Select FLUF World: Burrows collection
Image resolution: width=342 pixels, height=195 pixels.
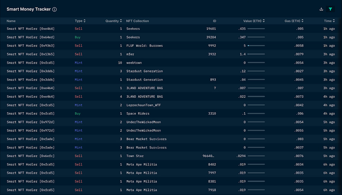click(144, 46)
